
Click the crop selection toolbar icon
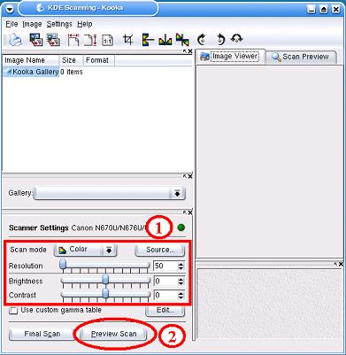(x=128, y=40)
